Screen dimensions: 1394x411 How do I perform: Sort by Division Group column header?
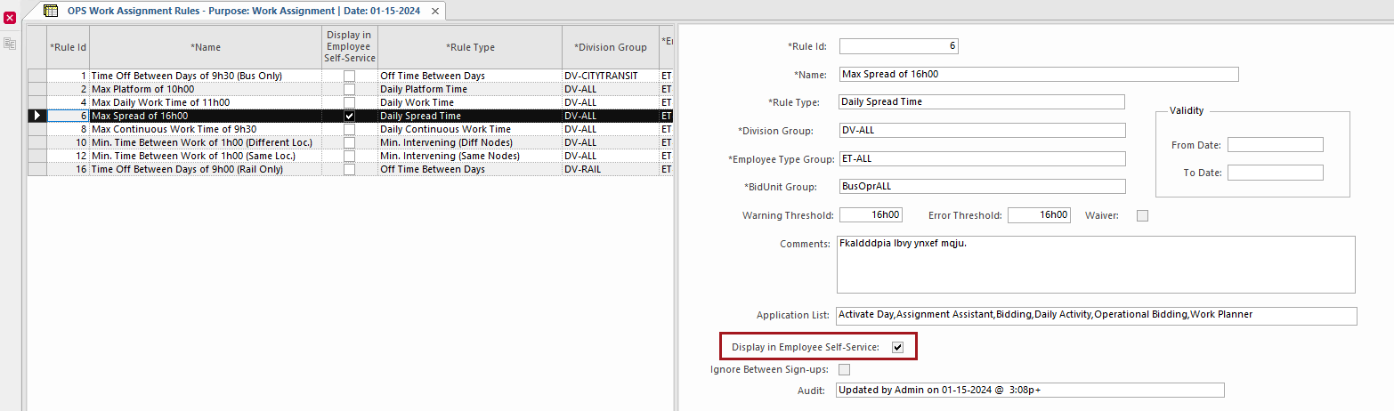click(611, 47)
